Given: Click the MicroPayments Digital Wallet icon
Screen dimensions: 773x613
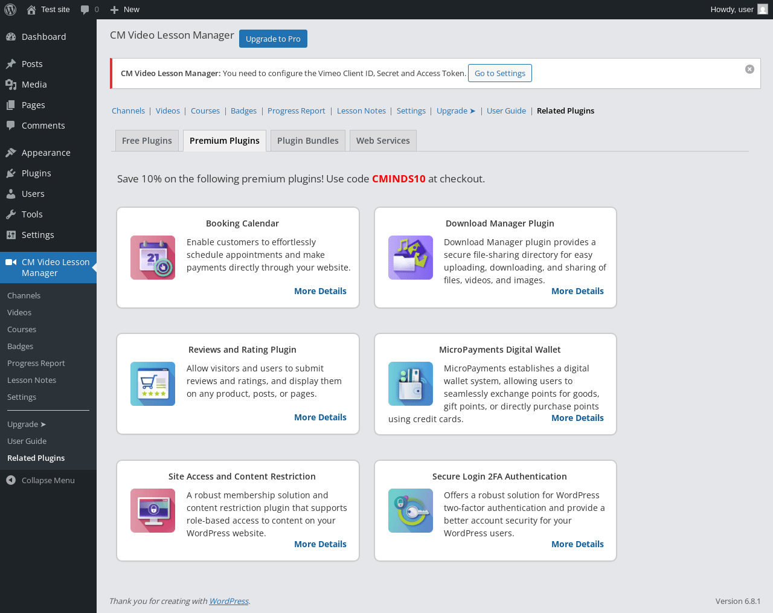Looking at the screenshot, I should pyautogui.click(x=411, y=384).
